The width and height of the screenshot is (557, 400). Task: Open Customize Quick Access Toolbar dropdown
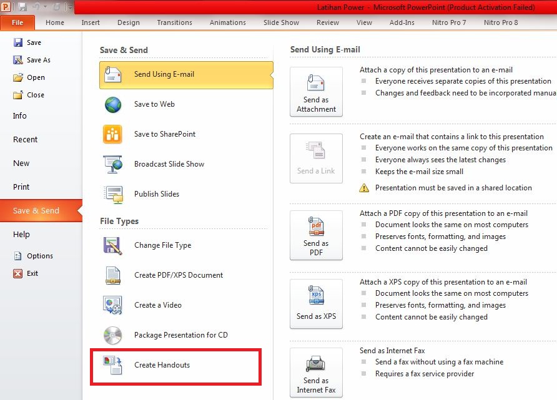[70, 7]
